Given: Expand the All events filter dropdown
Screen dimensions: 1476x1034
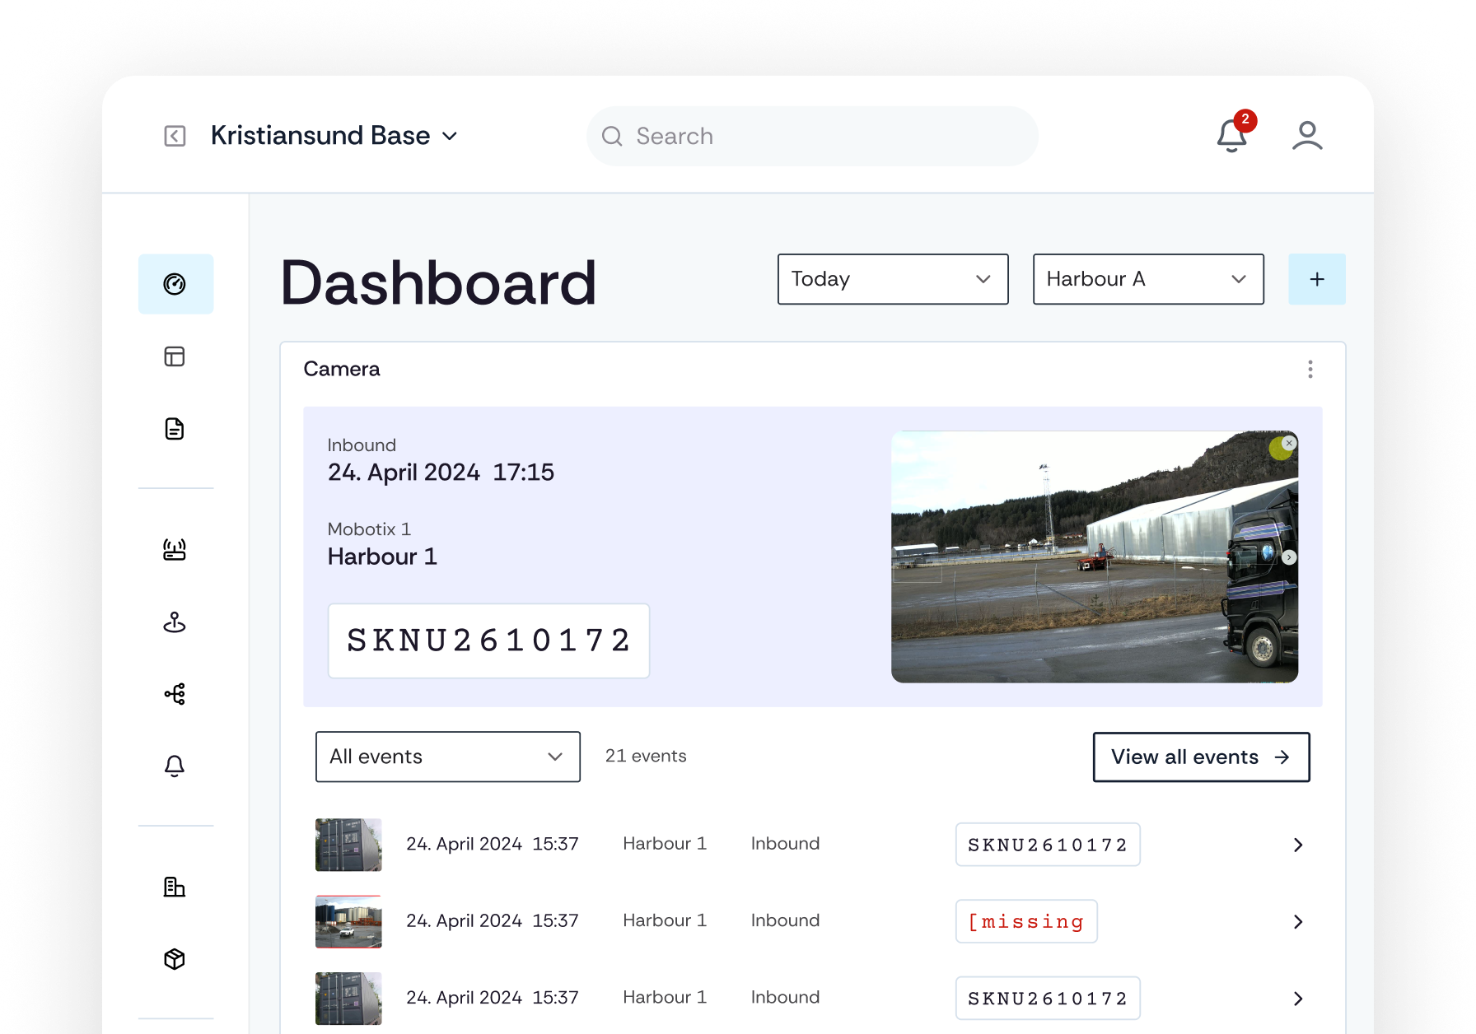Looking at the screenshot, I should pyautogui.click(x=448, y=757).
